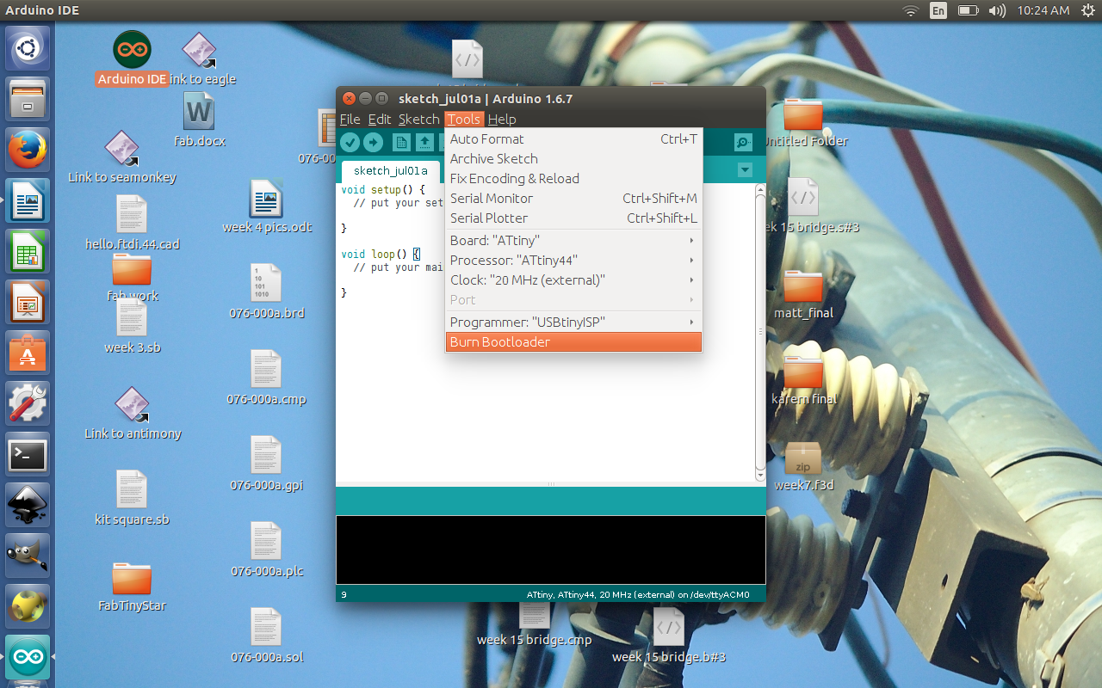Screen dimensions: 1102x688
Task: Launch Inkscape from the dock
Action: (28, 506)
